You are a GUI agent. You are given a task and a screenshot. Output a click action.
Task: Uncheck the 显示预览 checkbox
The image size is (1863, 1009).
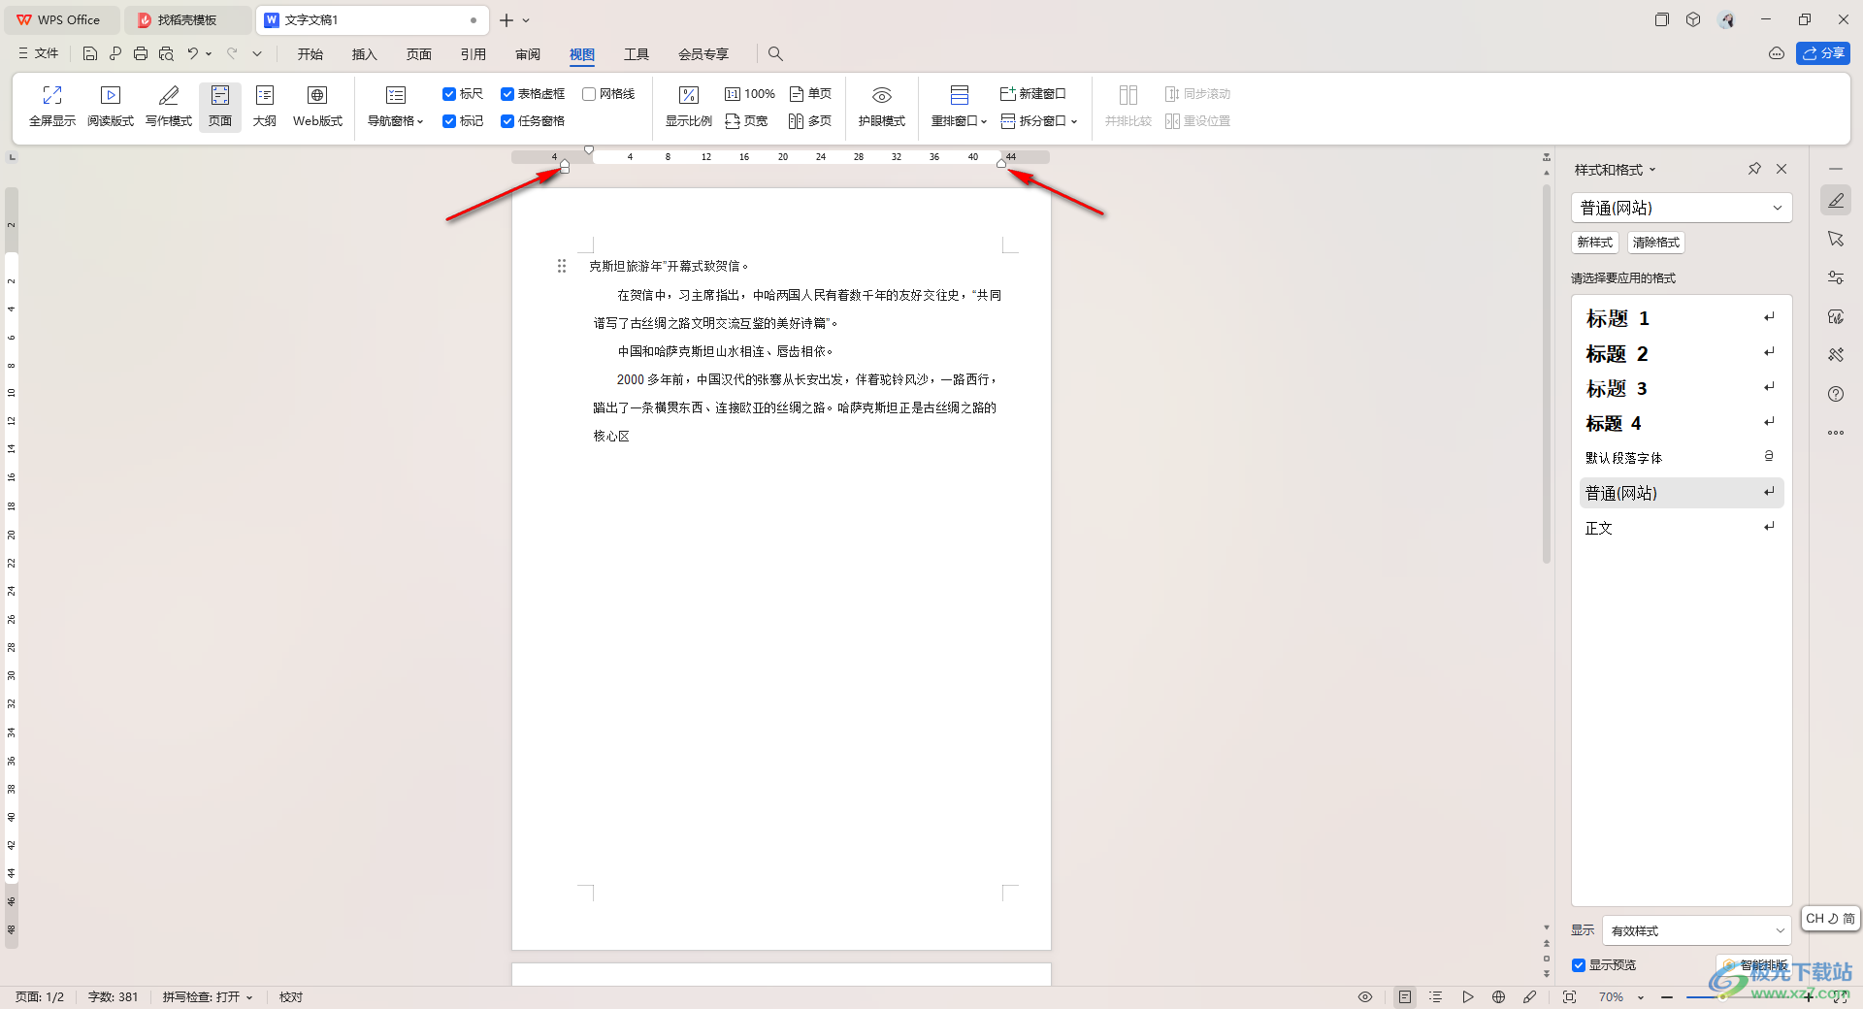click(1579, 965)
